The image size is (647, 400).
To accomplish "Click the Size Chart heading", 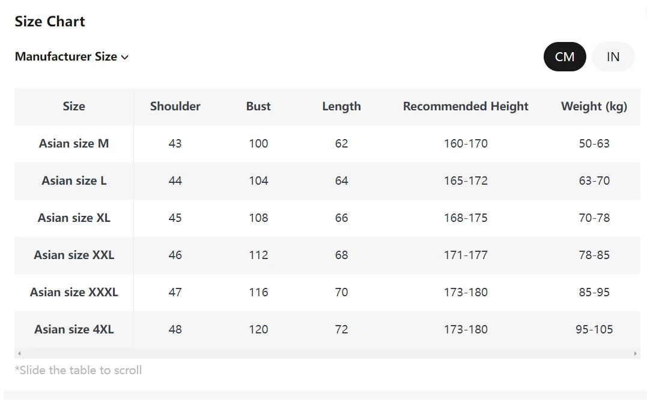I will [50, 22].
